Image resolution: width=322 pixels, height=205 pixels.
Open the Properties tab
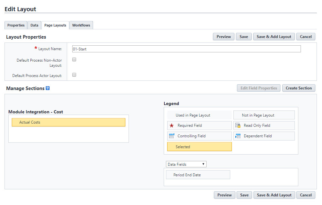(x=15, y=25)
